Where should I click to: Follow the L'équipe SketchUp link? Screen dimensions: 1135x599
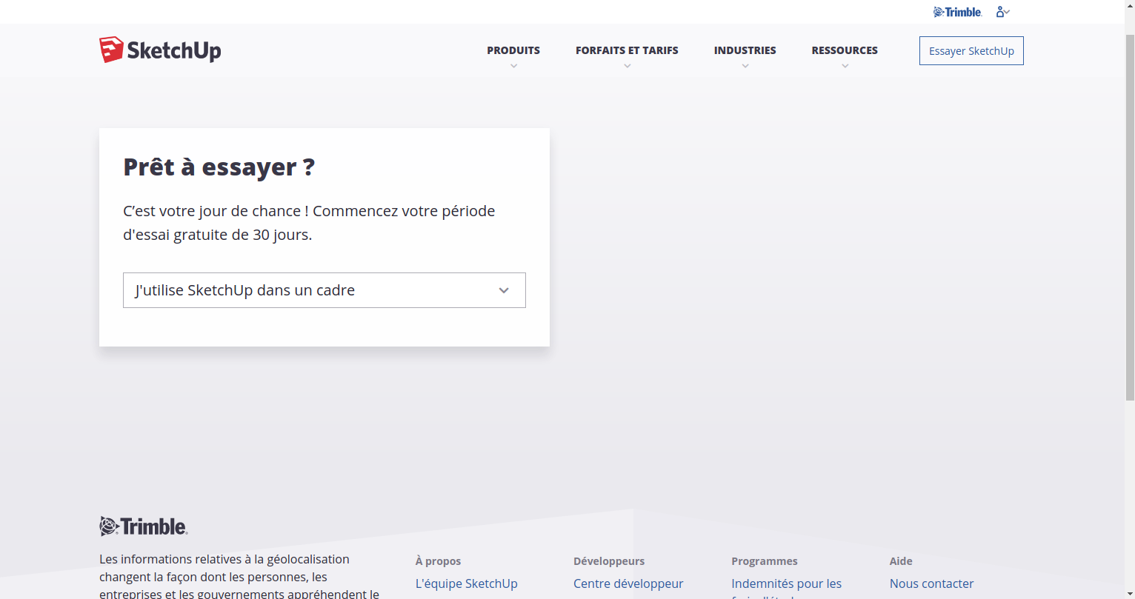[467, 583]
